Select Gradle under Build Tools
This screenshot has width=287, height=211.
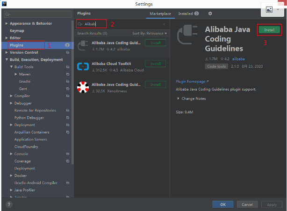[x=25, y=81]
